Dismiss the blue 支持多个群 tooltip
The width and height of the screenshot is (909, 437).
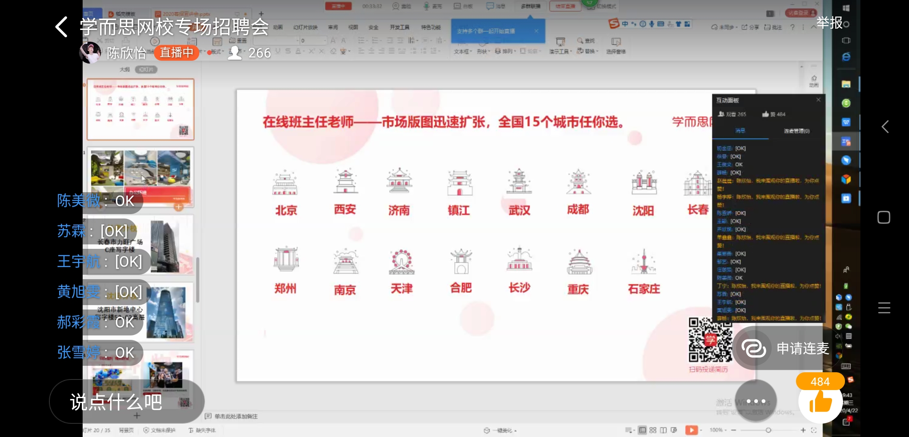coord(536,31)
